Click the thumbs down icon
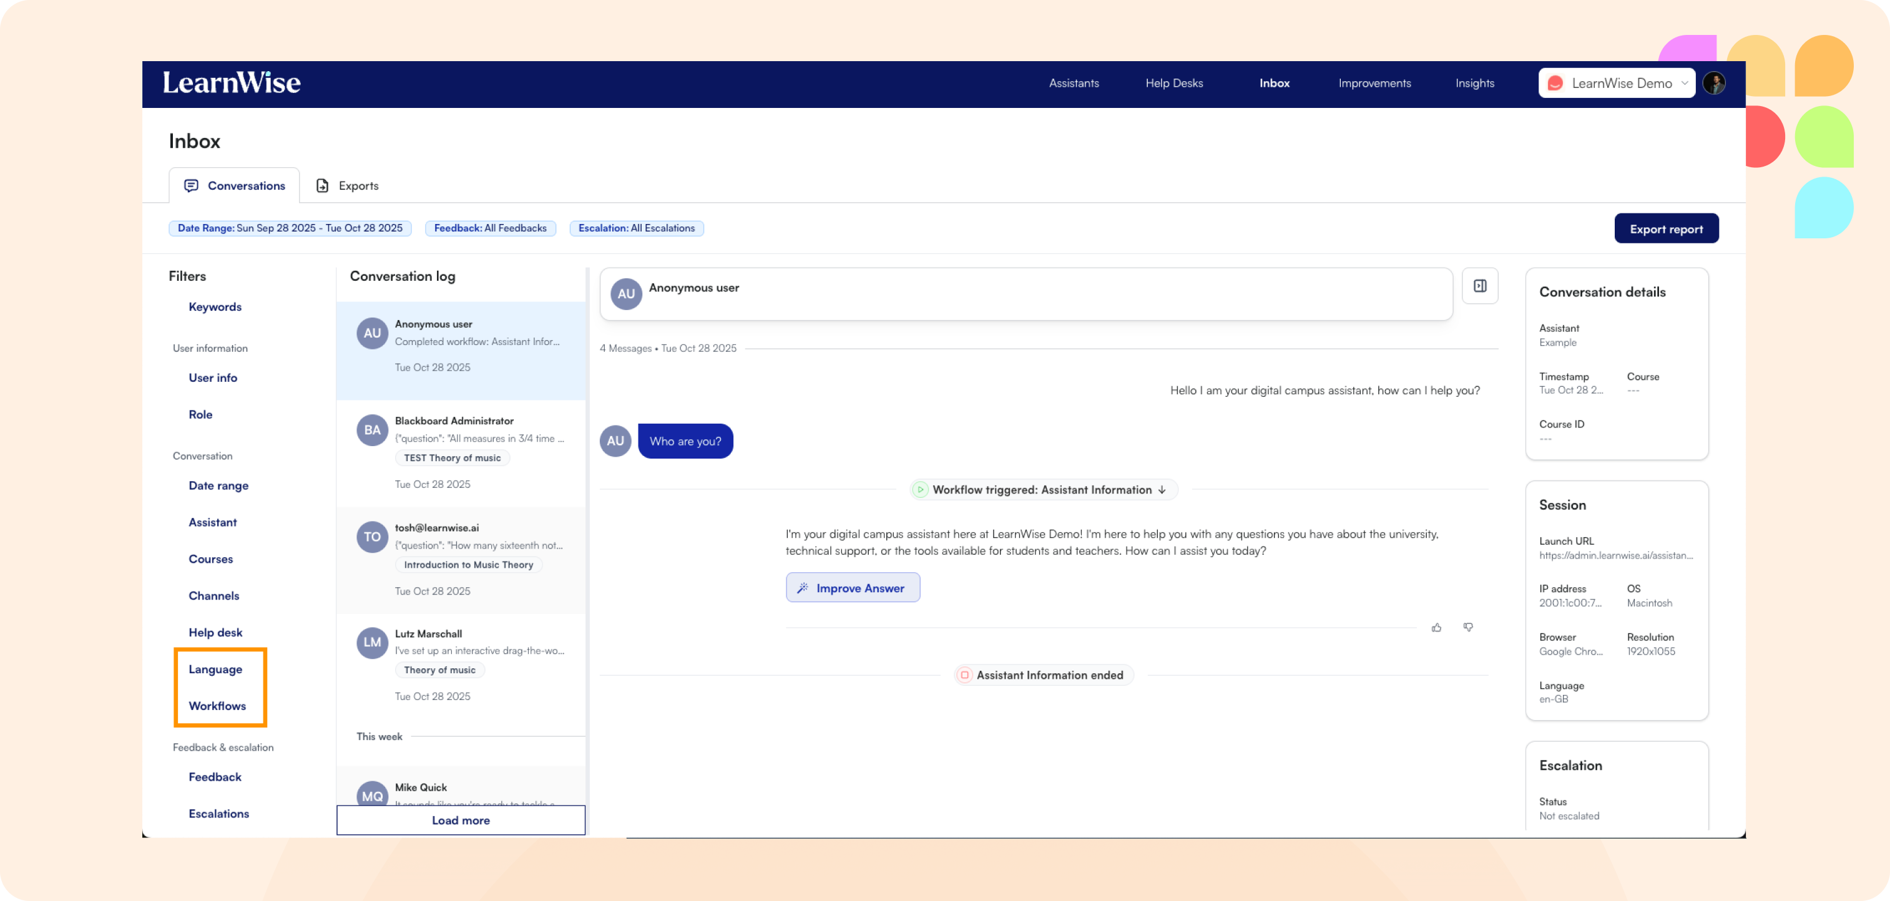Viewport: 1890px width, 901px height. (x=1468, y=627)
